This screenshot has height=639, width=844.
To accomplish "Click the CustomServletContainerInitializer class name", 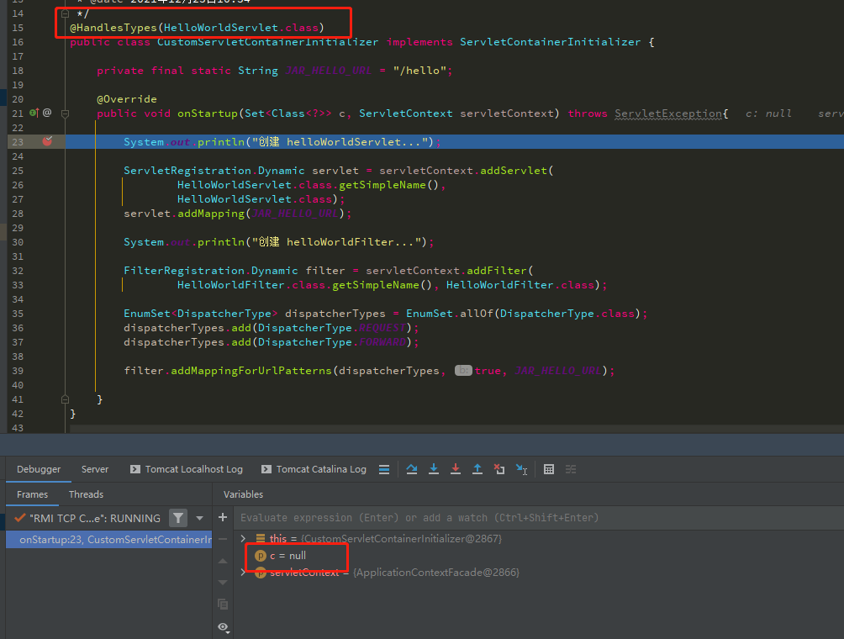I will click(x=267, y=42).
